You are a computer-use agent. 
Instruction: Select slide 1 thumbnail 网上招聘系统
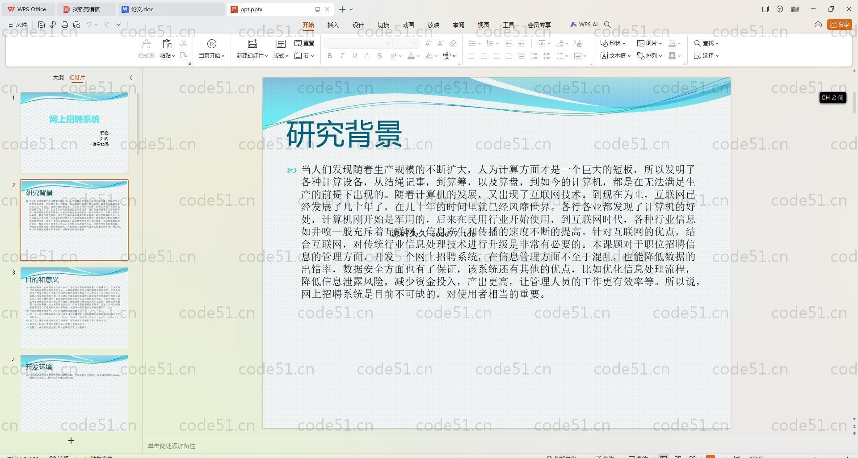(x=74, y=133)
